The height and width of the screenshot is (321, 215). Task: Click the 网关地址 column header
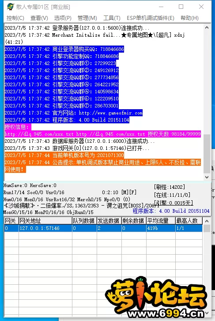point(45,221)
